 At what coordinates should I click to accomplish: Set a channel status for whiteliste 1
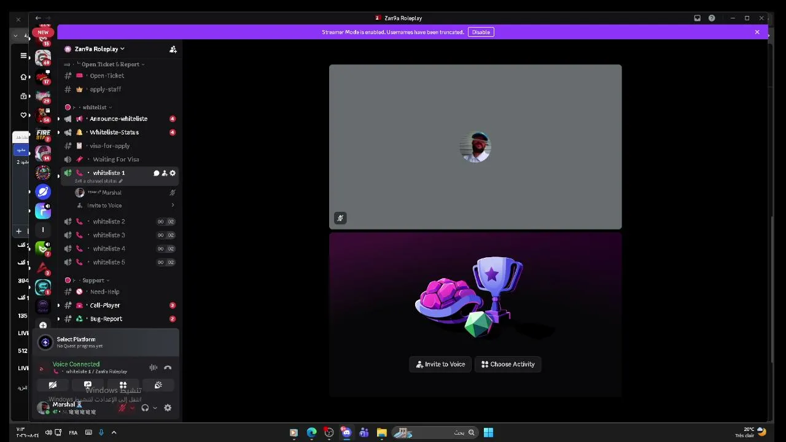(x=98, y=181)
